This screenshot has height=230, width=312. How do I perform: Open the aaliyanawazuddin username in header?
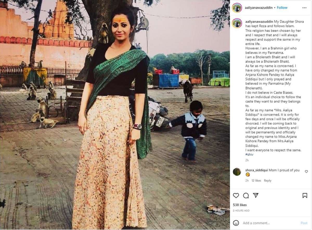259,8
